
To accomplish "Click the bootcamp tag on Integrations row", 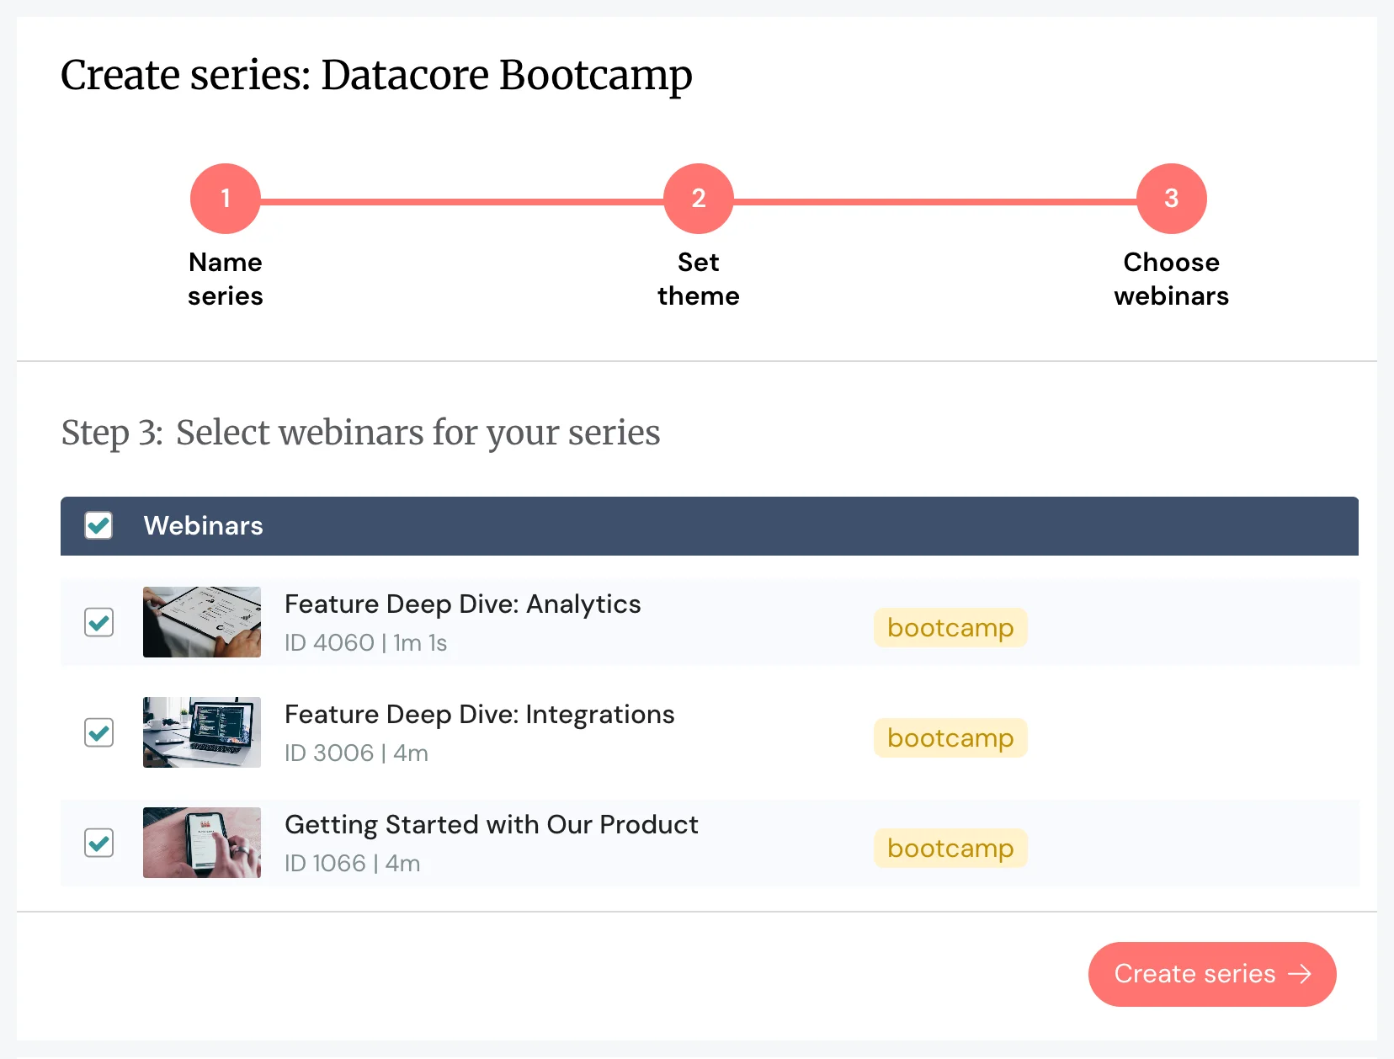I will 950,737.
